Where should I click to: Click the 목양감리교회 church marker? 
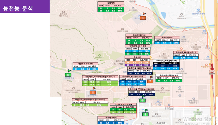[122, 29]
